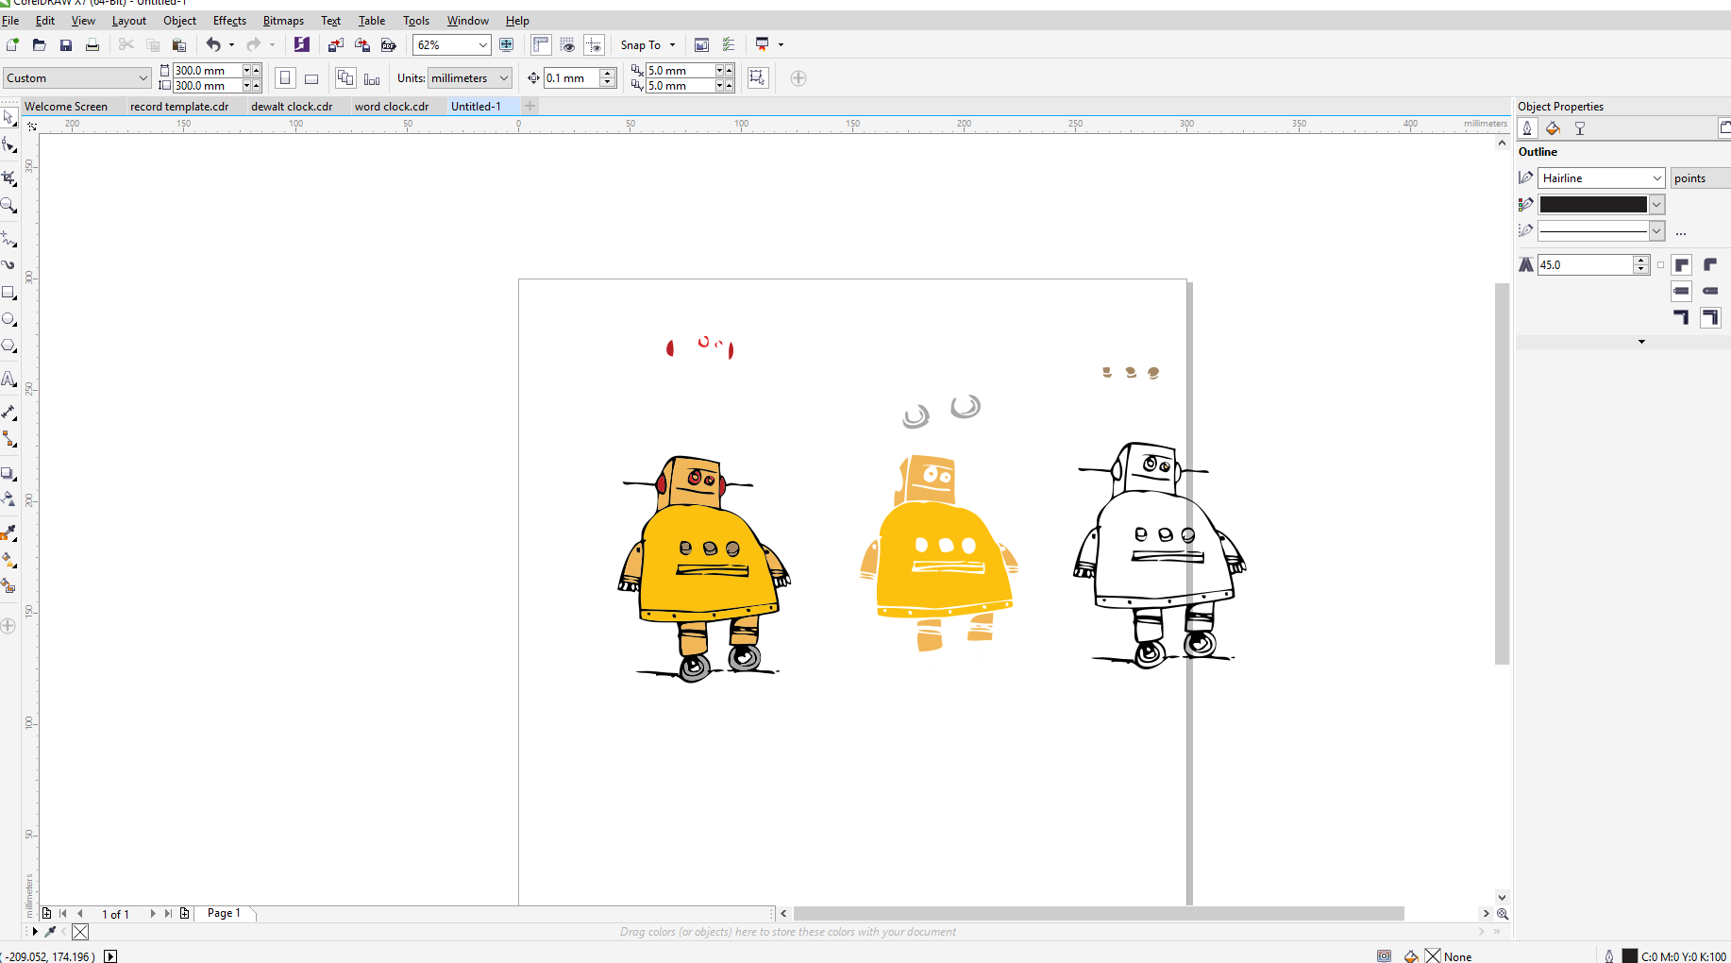
Task: Select the Text tool
Action: pyautogui.click(x=8, y=379)
